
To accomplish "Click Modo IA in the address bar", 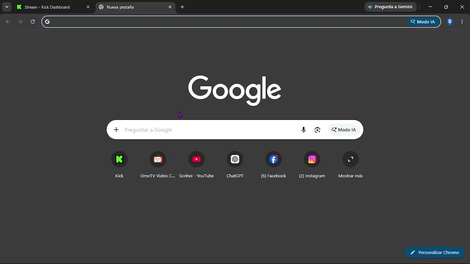I will [x=423, y=22].
